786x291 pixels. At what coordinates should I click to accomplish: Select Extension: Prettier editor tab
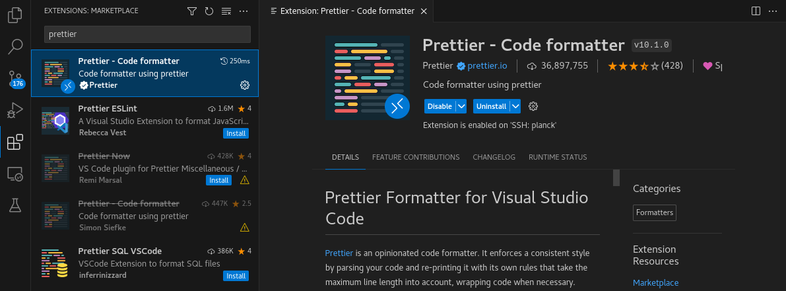347,11
